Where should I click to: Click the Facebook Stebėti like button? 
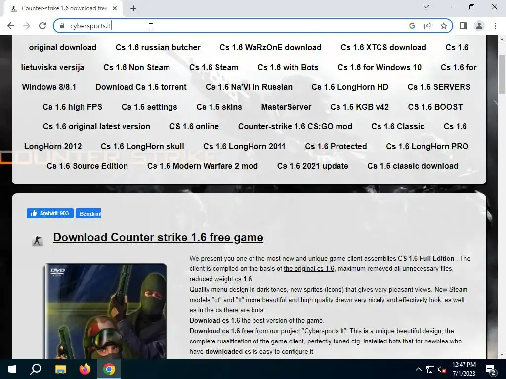[x=50, y=213]
